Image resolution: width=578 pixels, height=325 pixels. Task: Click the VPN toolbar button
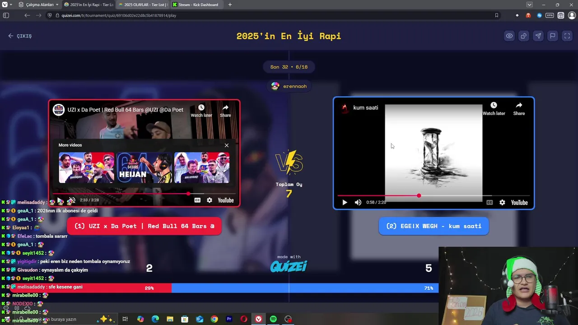(x=550, y=15)
